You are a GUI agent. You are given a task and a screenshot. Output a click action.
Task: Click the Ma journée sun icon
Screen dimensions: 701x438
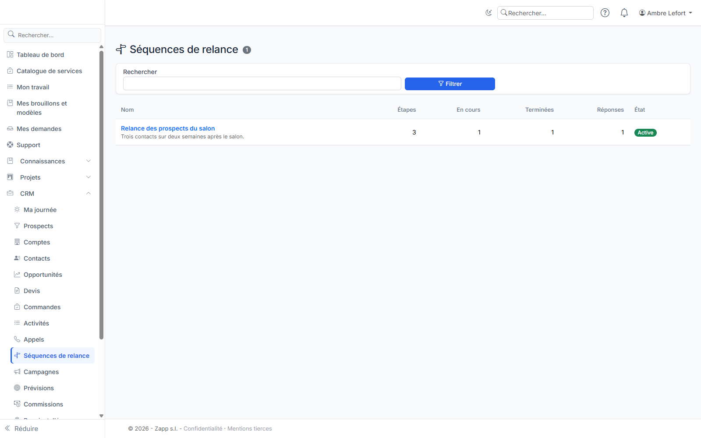pos(17,209)
